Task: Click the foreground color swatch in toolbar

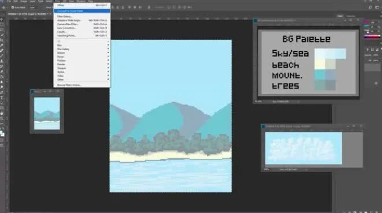Action: (2, 133)
